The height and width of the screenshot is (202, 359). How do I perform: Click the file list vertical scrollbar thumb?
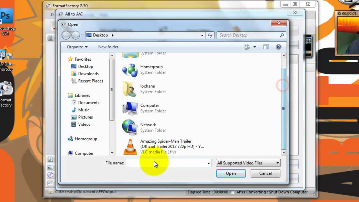pos(284,109)
